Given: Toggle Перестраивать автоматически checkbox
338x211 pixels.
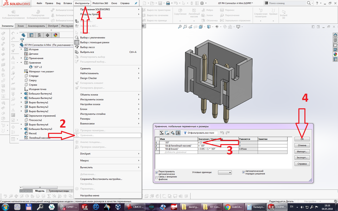Looking at the screenshot, I should click(x=156, y=172).
